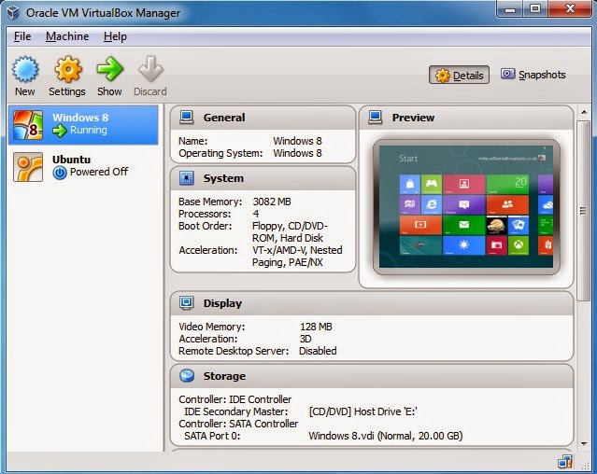Click the green Running status arrow

pos(60,131)
